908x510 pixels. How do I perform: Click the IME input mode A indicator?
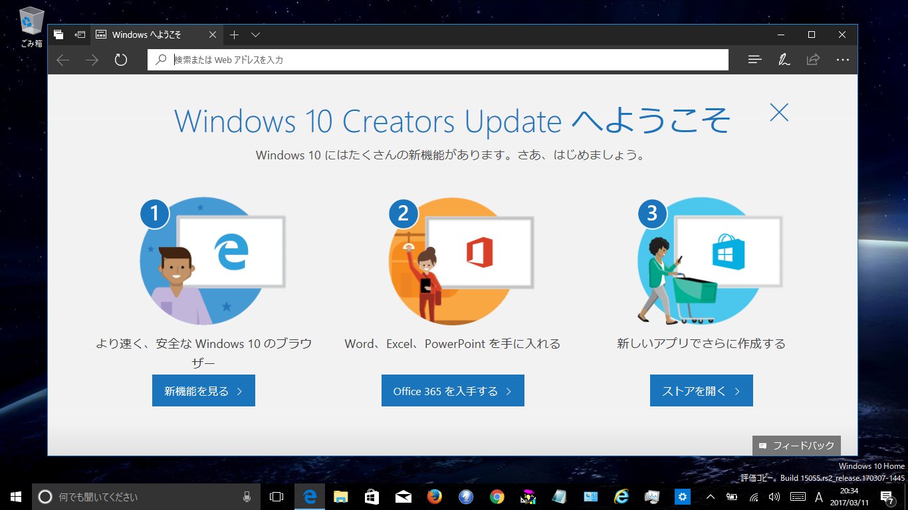tap(819, 496)
